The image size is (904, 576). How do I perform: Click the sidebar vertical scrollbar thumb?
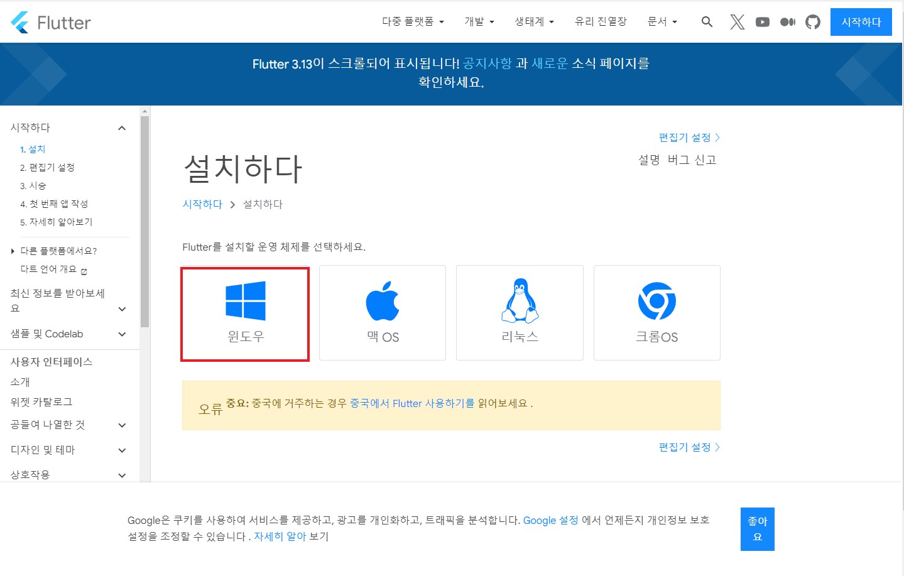coord(144,221)
